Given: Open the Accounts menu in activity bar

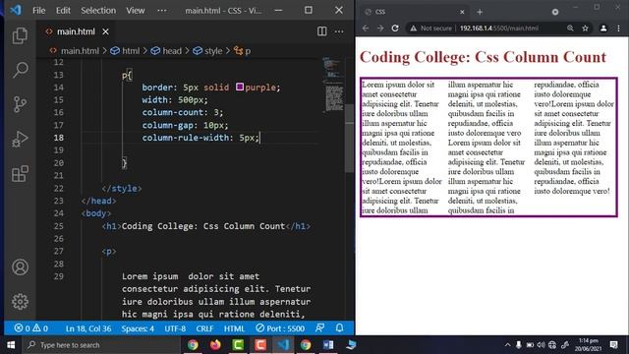Looking at the screenshot, I should pos(20,266).
